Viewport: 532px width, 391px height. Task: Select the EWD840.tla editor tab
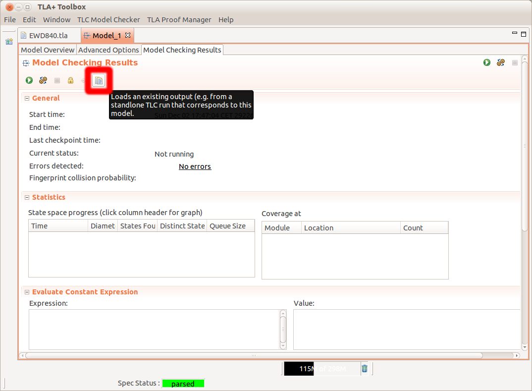(x=49, y=35)
